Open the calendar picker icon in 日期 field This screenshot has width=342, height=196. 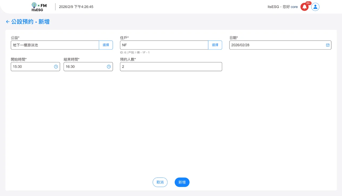[x=328, y=45]
